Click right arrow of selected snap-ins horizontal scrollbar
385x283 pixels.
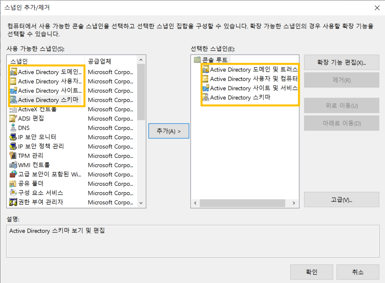coord(294,203)
